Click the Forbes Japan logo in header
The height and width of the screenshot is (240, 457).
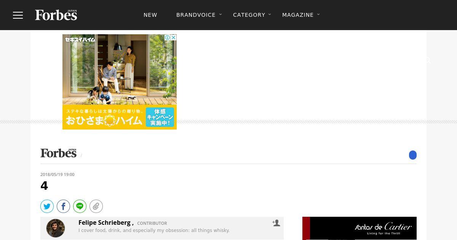point(56,15)
